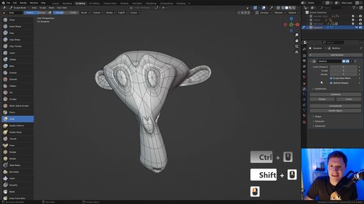Select the Rotate brush
364x204 pixels.
[x=18, y=159]
